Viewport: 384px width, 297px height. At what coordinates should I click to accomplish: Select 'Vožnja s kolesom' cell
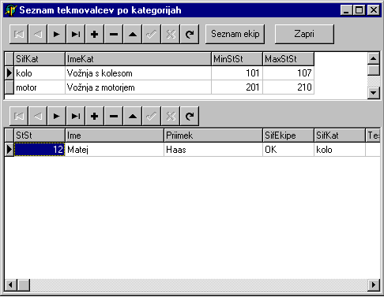point(138,73)
